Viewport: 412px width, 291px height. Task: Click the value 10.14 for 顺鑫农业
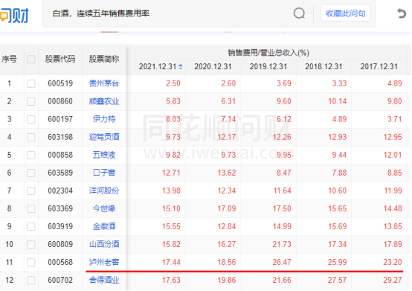click(337, 101)
